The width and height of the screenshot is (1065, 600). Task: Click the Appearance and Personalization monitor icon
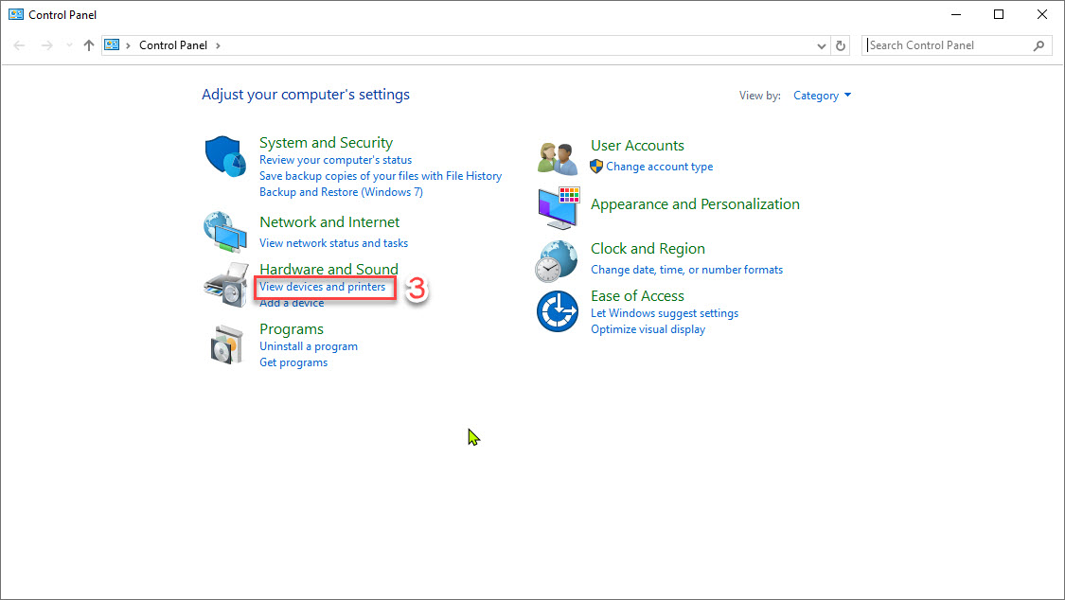click(x=559, y=208)
